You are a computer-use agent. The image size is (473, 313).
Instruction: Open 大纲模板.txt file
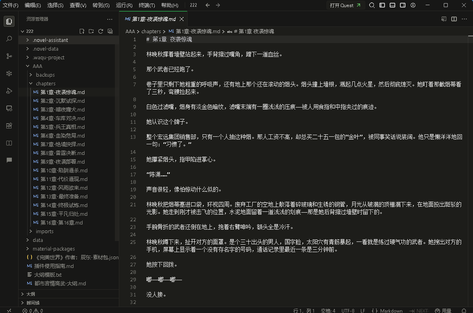pyautogui.click(x=48, y=275)
